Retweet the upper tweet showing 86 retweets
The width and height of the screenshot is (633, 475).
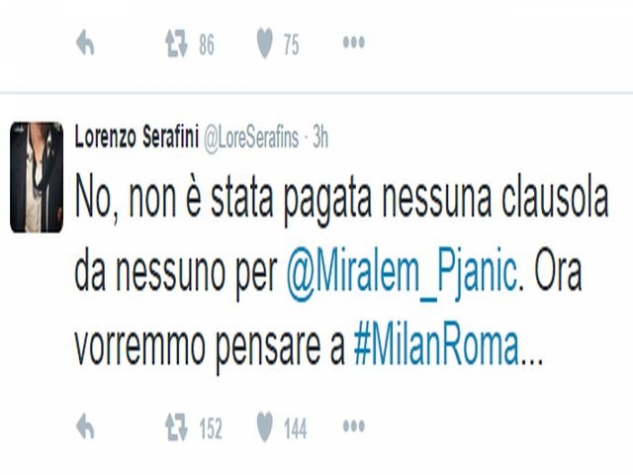coord(176,44)
